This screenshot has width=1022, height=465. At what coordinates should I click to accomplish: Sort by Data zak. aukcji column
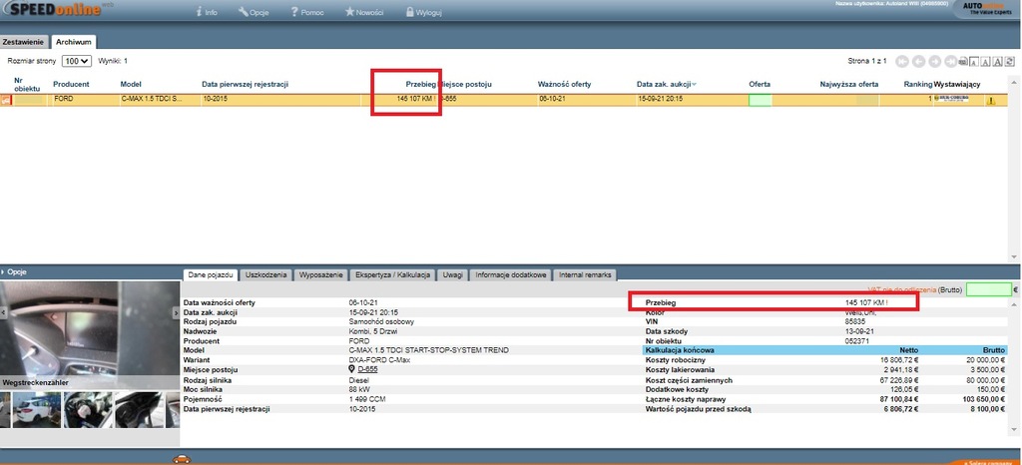point(664,84)
